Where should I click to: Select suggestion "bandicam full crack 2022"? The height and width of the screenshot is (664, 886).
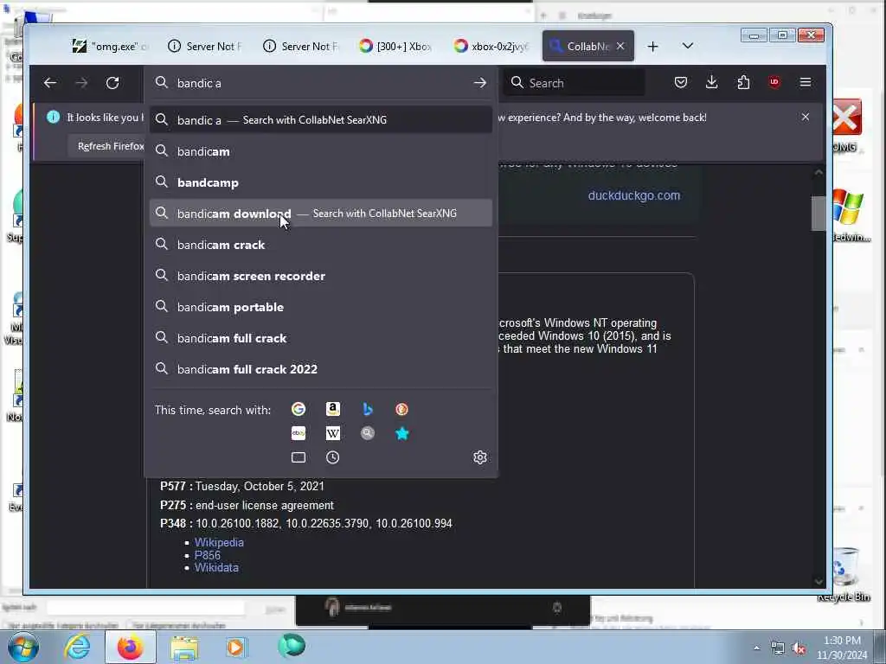click(x=321, y=368)
